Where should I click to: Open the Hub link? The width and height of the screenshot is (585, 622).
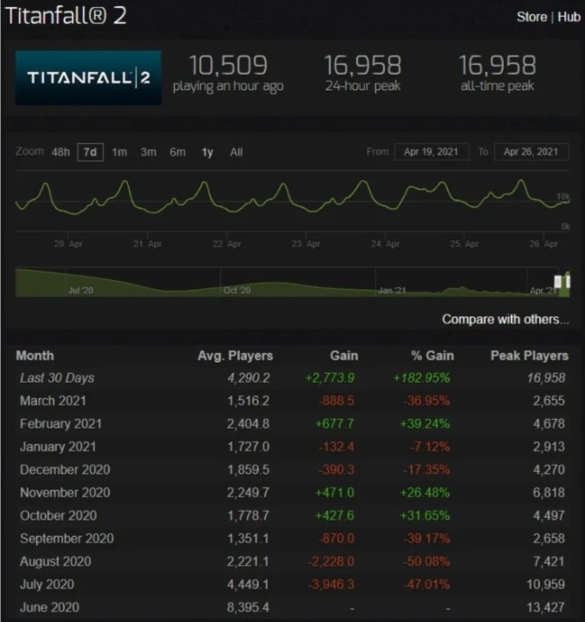click(x=569, y=17)
